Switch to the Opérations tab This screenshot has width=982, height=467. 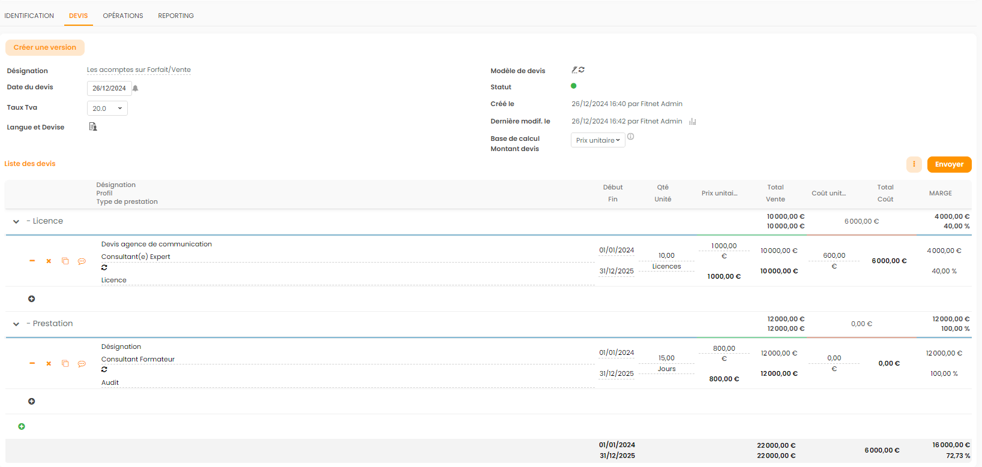123,16
